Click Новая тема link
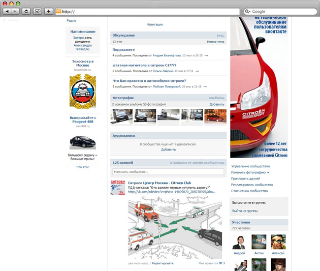 click(215, 42)
